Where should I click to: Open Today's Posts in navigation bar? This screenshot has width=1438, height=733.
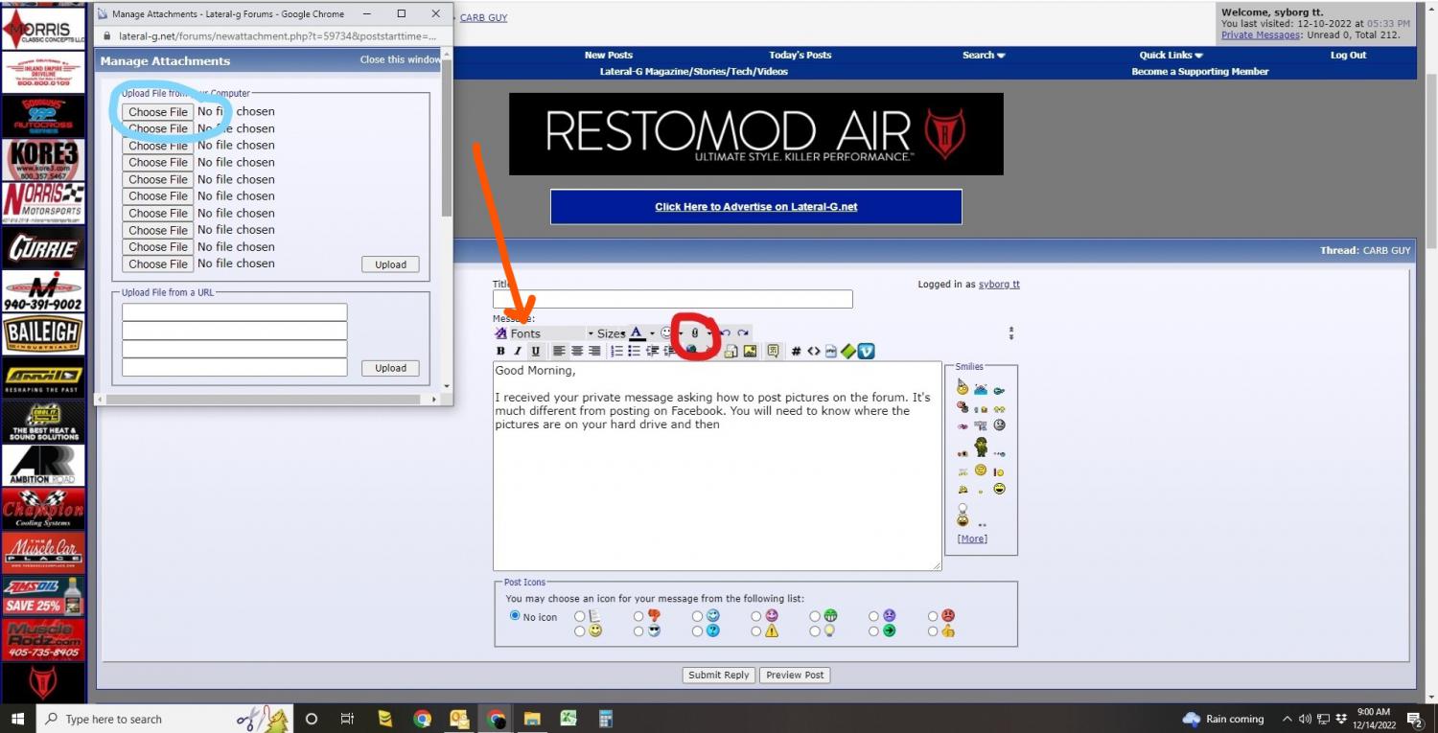(800, 55)
